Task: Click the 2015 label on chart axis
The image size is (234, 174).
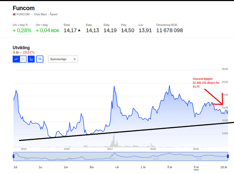Action: 24,149
